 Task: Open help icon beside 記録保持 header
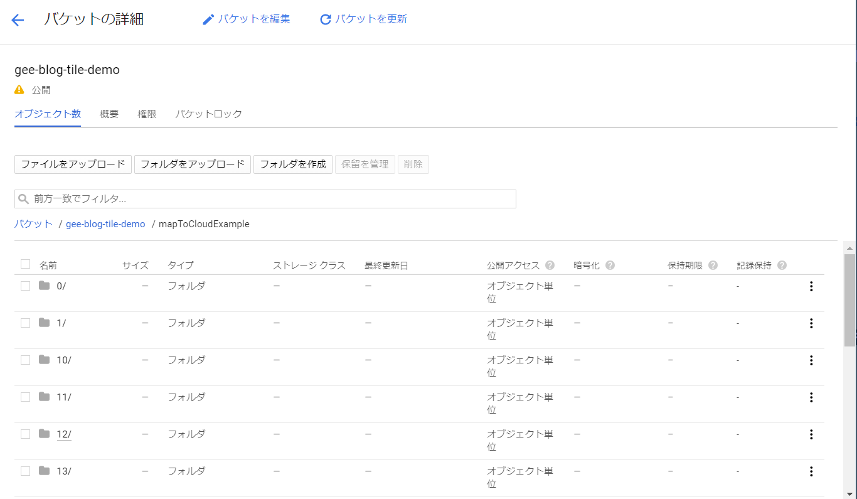pos(782,265)
